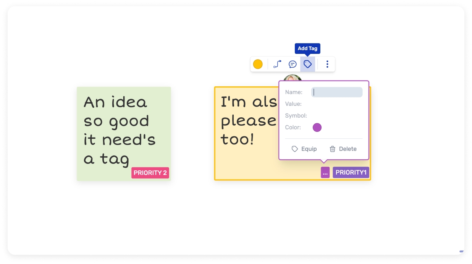Screen dimensions: 472x264
Task: Select the connector line tool
Action: (x=278, y=64)
